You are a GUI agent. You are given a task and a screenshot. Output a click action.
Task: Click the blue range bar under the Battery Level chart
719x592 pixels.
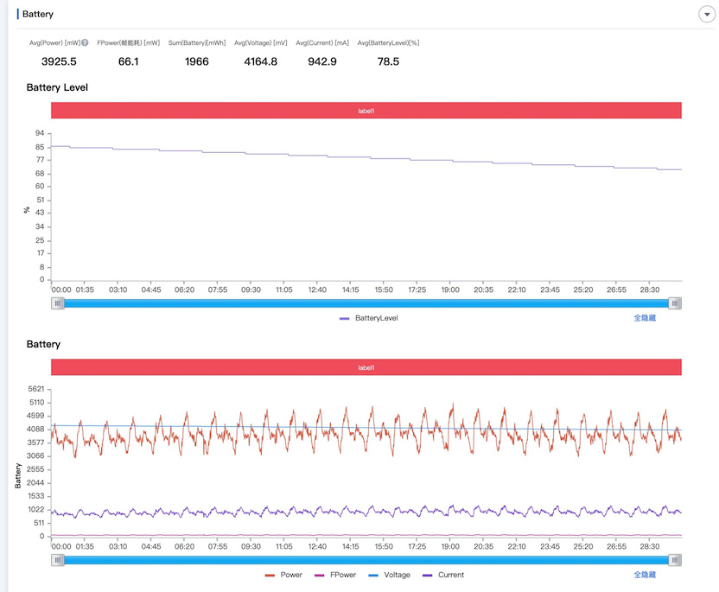tap(366, 303)
